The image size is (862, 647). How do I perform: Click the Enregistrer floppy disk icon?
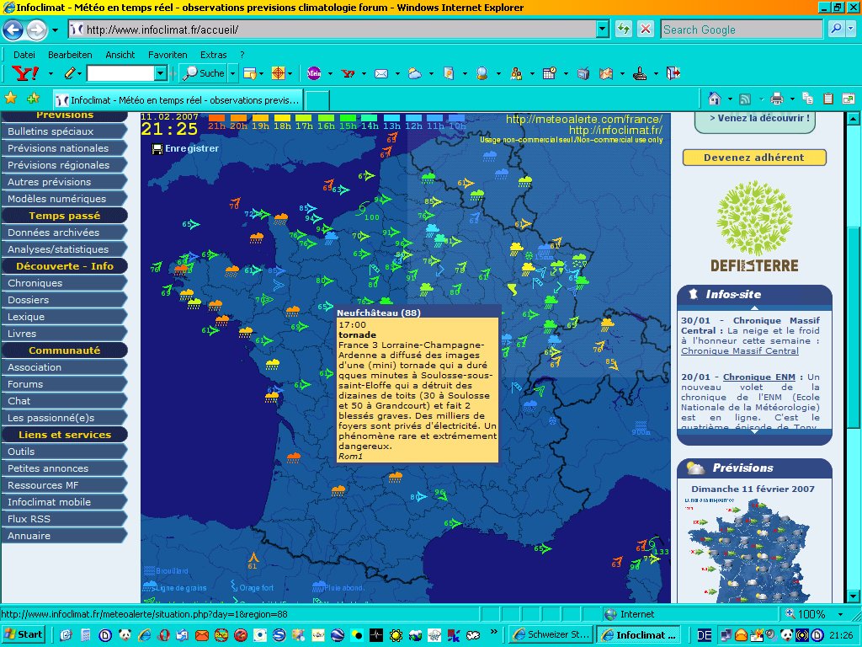(157, 149)
